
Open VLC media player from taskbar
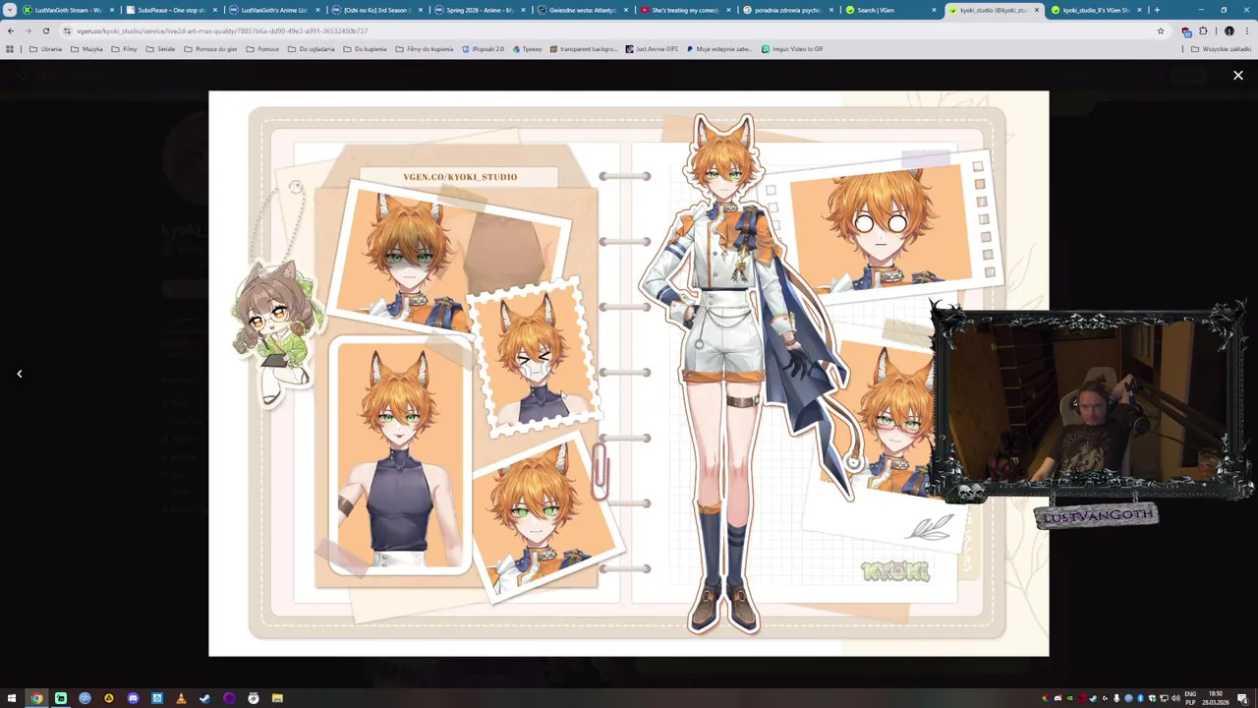tap(181, 698)
